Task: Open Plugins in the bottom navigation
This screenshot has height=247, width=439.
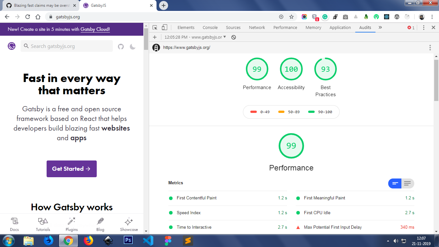Action: pyautogui.click(x=72, y=224)
